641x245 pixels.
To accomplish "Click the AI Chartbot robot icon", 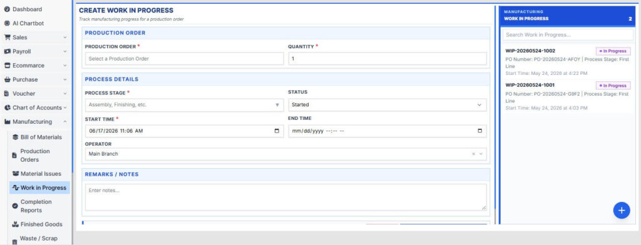I will coord(7,23).
